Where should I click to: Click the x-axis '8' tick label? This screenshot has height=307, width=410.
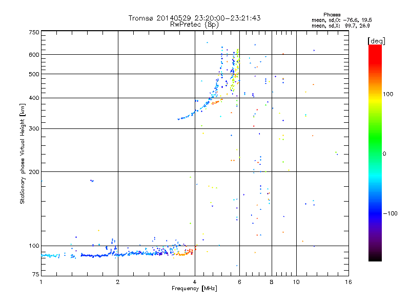tap(272, 282)
